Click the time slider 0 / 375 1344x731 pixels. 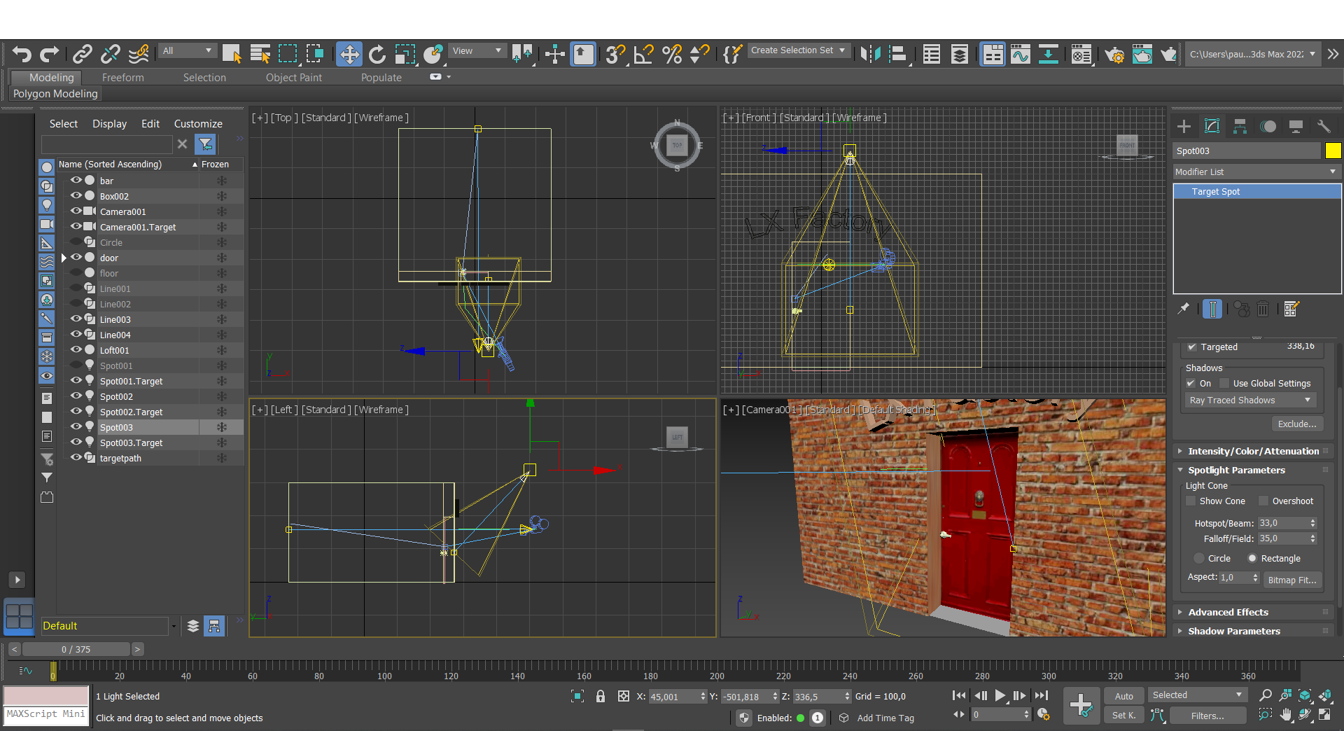pos(76,649)
